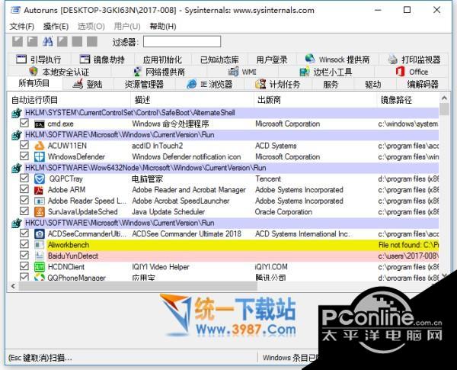Switch to the 镜像劫持 tab
Viewport: 457px width, 370px height.
pyautogui.click(x=102, y=60)
